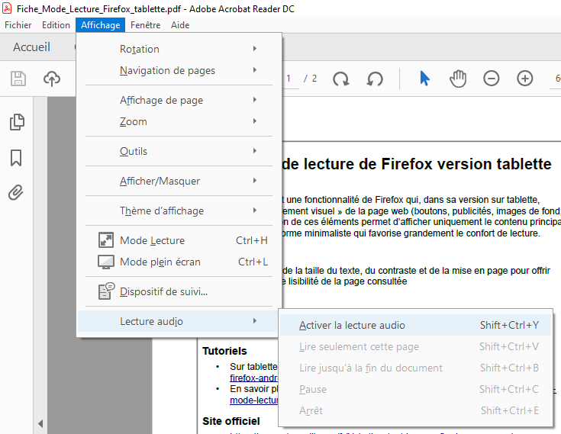Rotate the page counterclockwise
The image size is (561, 434).
pyautogui.click(x=375, y=79)
